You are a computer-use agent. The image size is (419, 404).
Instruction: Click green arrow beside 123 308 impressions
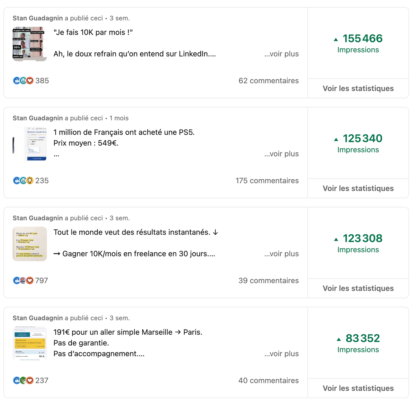(336, 239)
